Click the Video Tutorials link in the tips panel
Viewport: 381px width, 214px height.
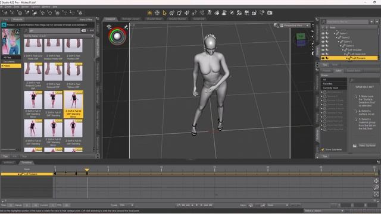[367, 146]
